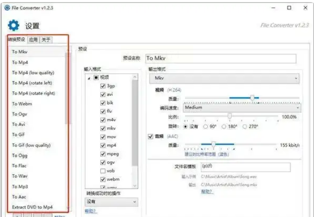
Task: Uncheck the mp4 input format
Action: point(103,146)
